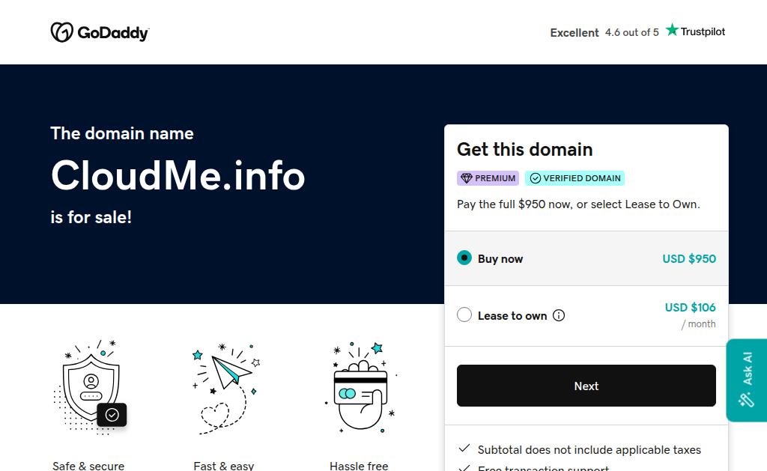Screen dimensions: 767x471
Task: Click the paper airplane Fast & easy illustration
Action: coord(226,389)
